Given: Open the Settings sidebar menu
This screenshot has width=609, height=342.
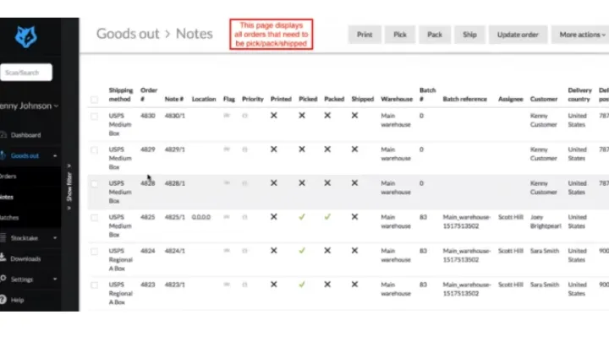Looking at the screenshot, I should pos(30,279).
